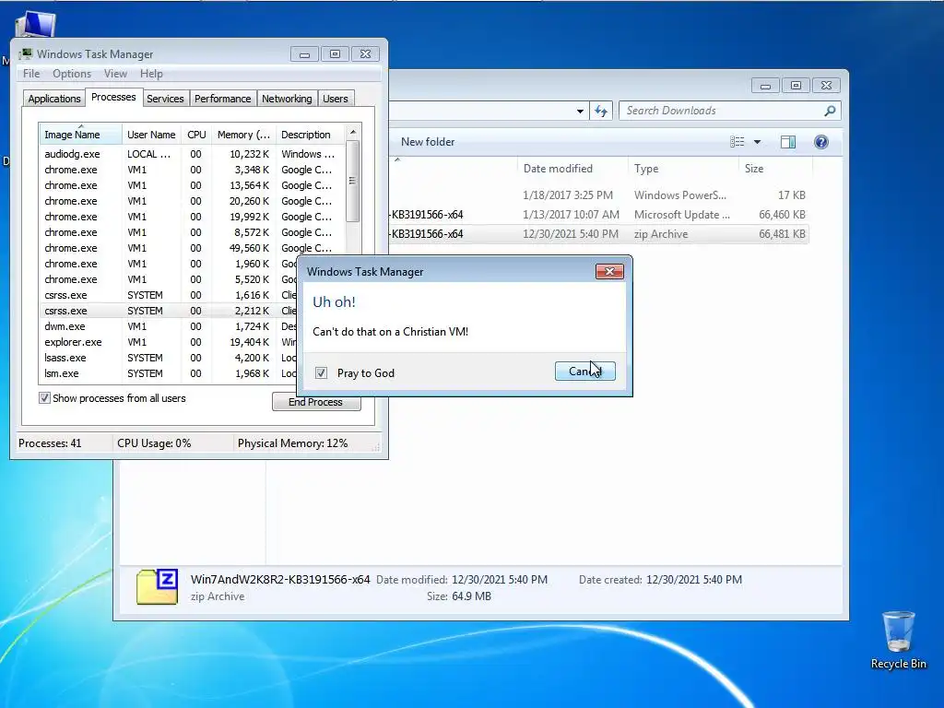Switch to the Performance tab
Screen dimensions: 944x708
point(222,99)
